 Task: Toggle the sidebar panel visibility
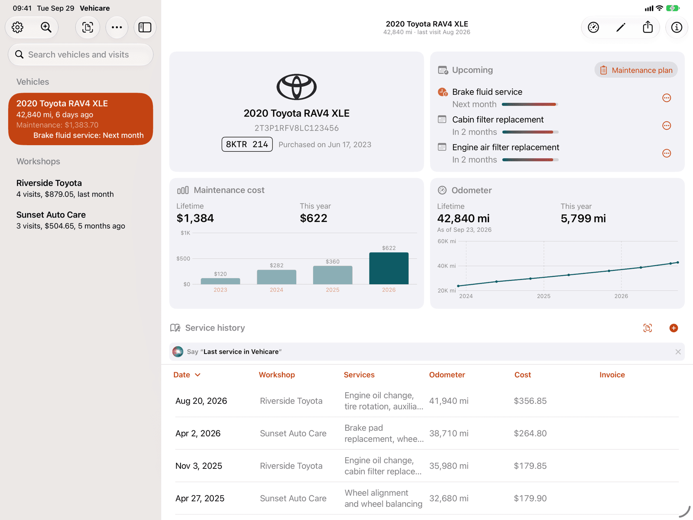[145, 27]
